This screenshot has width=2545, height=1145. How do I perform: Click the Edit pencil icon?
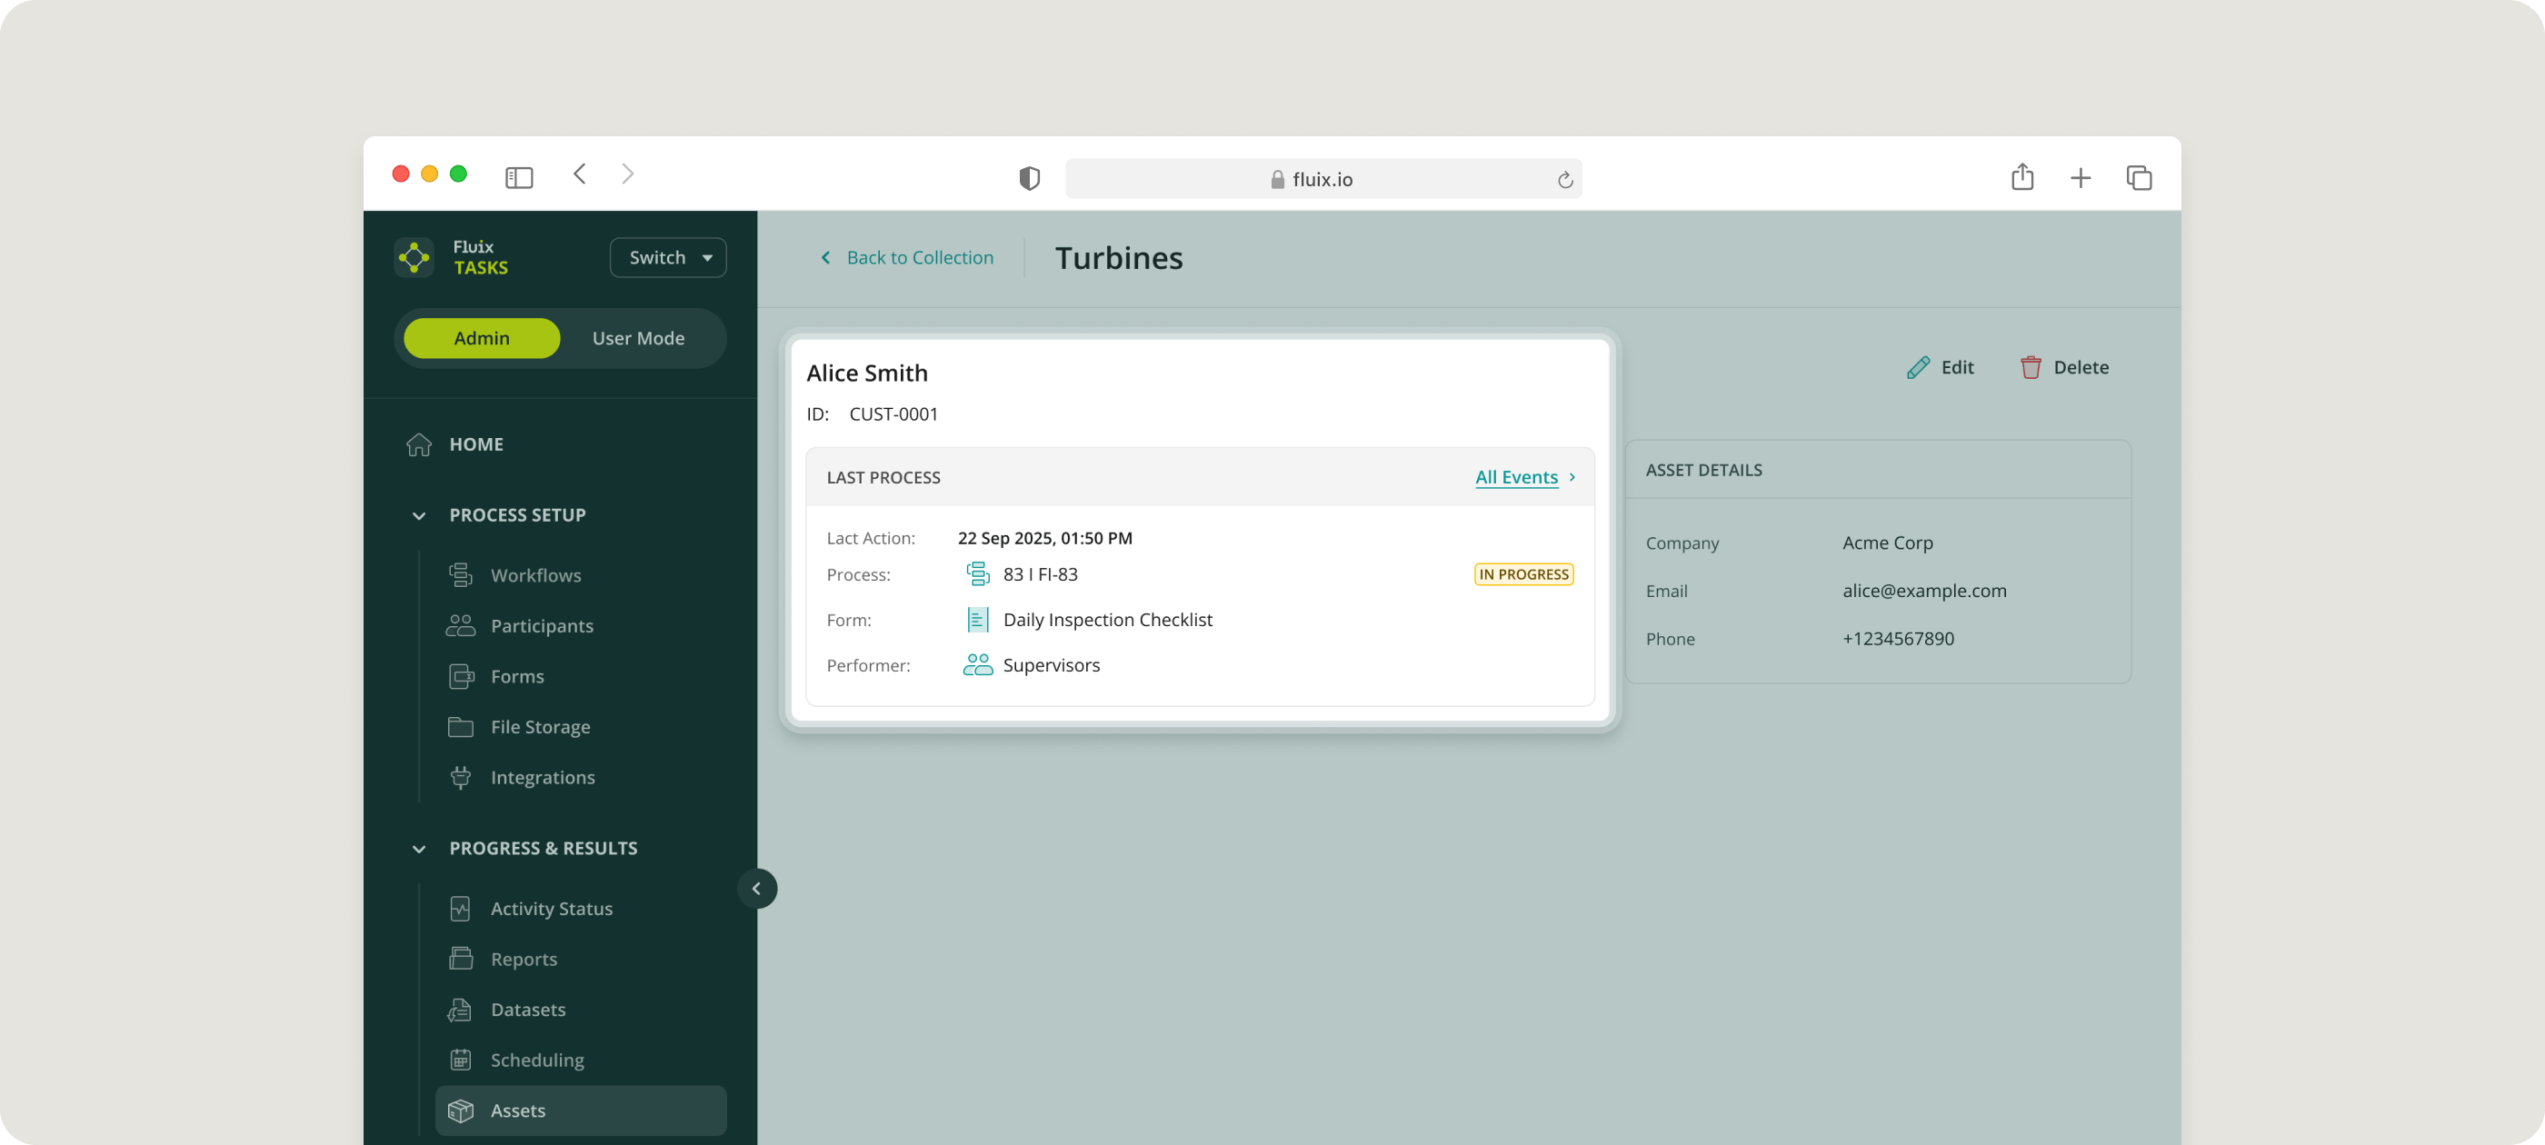click(x=1918, y=367)
